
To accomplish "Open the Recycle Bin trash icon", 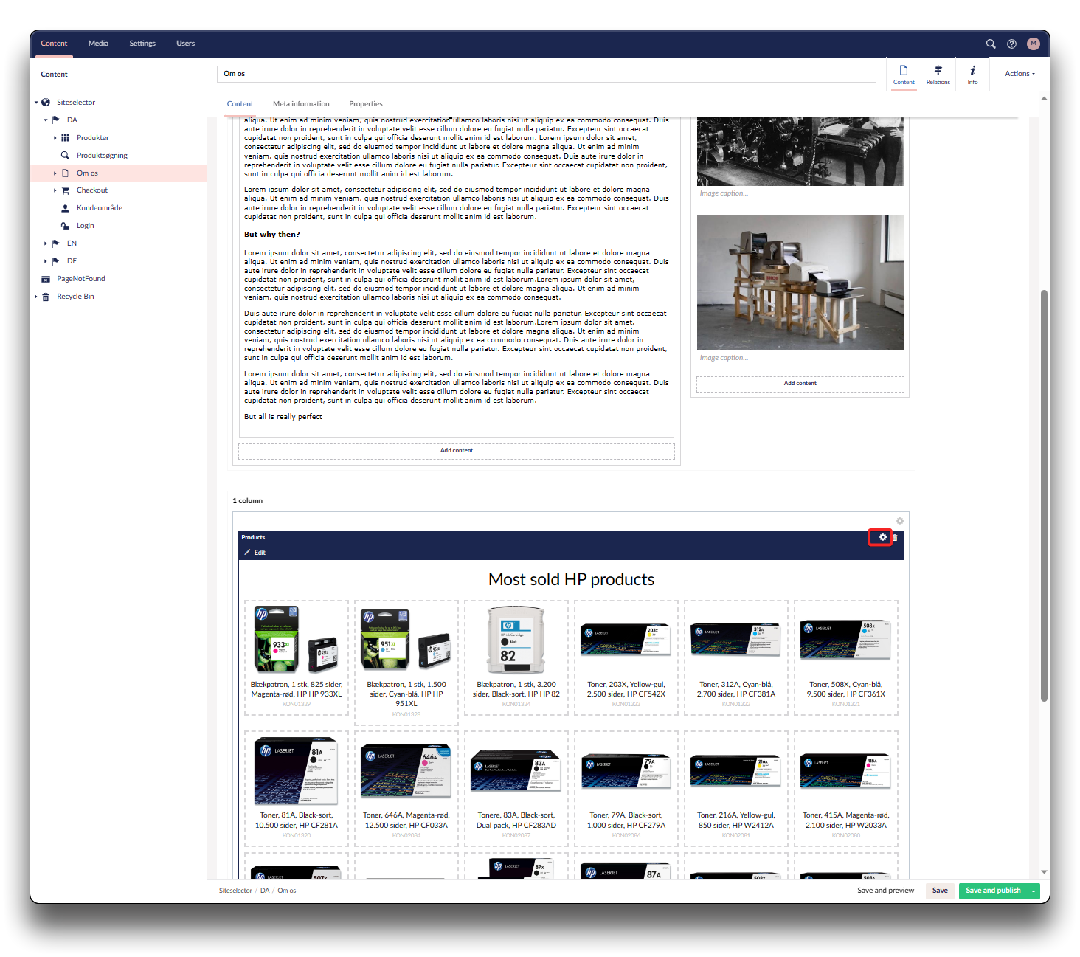I will (x=46, y=297).
